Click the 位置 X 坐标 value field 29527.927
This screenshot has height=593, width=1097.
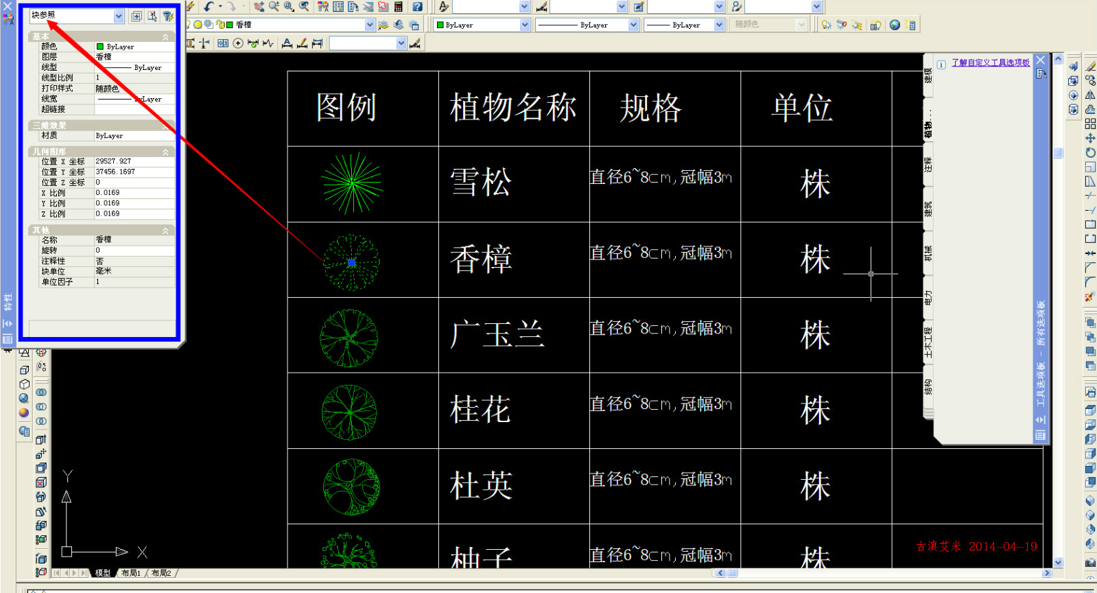point(134,161)
